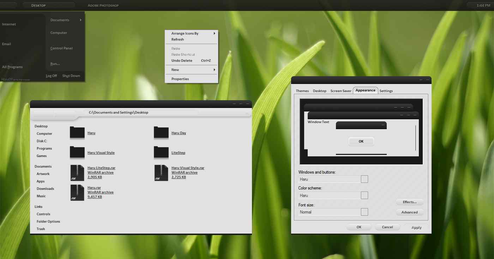Open All Programs in start menu
This screenshot has width=494, height=259.
(x=12, y=67)
